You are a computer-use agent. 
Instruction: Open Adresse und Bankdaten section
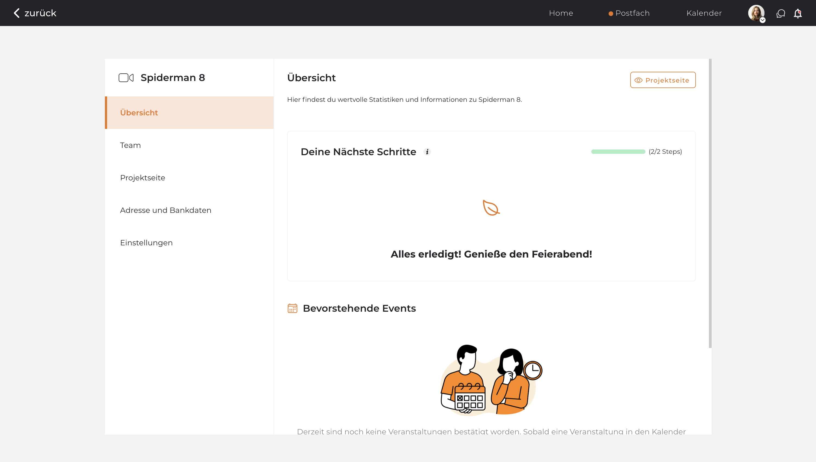click(x=165, y=210)
